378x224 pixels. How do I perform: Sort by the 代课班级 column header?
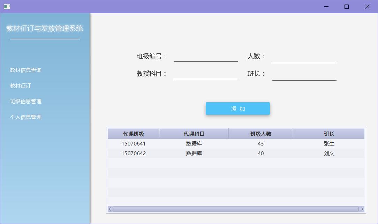point(133,134)
